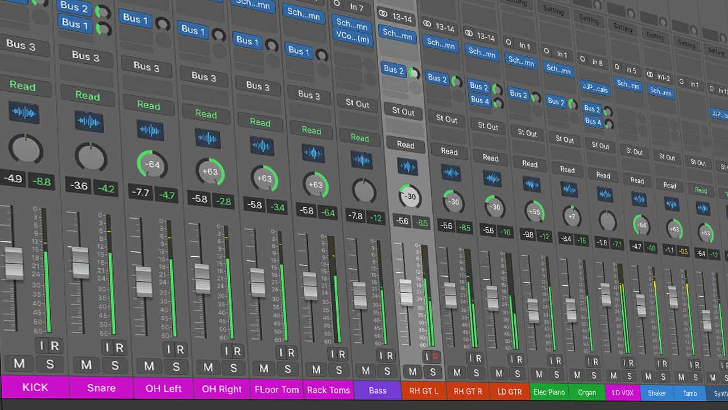Open the Organ channel waveform icon
The height and width of the screenshot is (410, 728).
click(x=569, y=190)
